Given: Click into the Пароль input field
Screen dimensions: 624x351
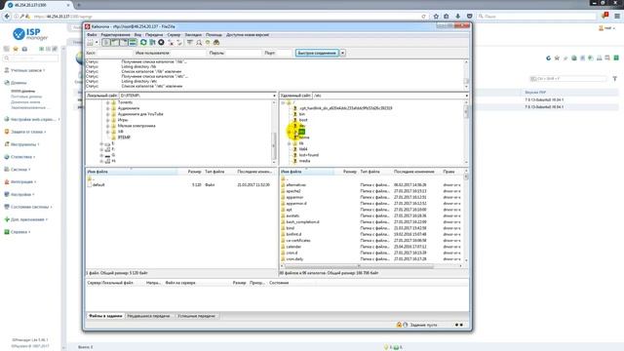Looking at the screenshot, I should pos(244,53).
